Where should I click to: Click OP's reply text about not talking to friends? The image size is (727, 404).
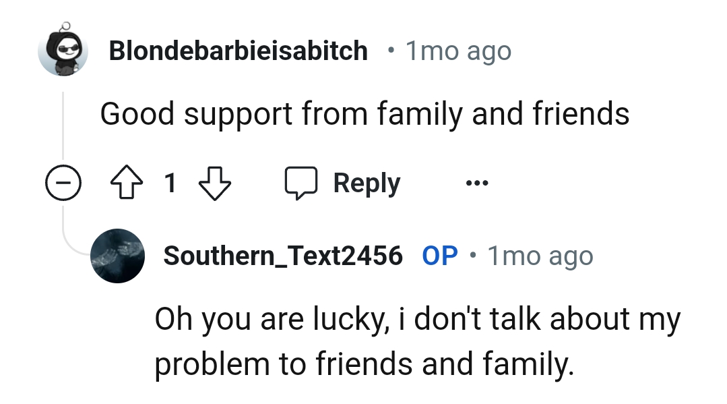(x=418, y=341)
